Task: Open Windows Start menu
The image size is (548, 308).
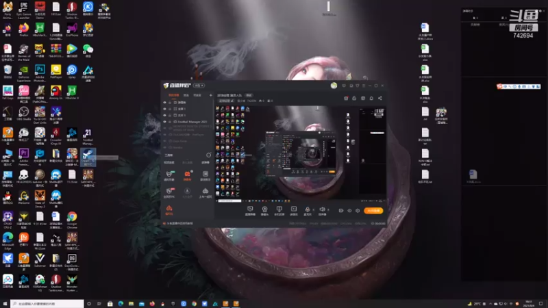Action: point(5,304)
